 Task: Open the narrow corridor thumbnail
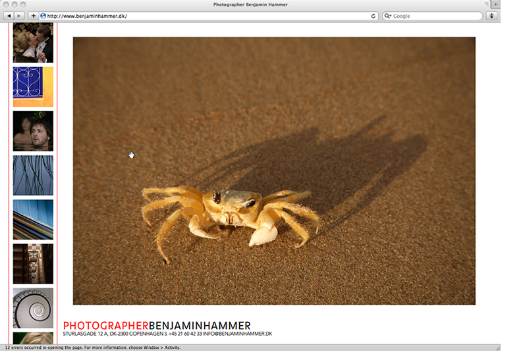[x=33, y=263]
